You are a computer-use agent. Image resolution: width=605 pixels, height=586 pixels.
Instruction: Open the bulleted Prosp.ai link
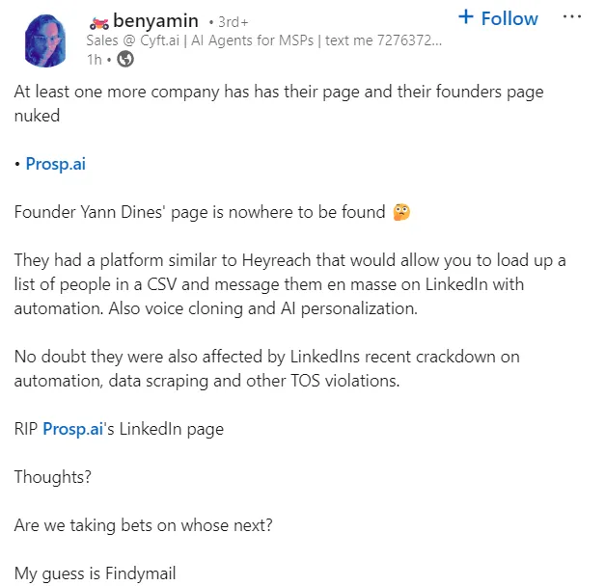coord(56,163)
